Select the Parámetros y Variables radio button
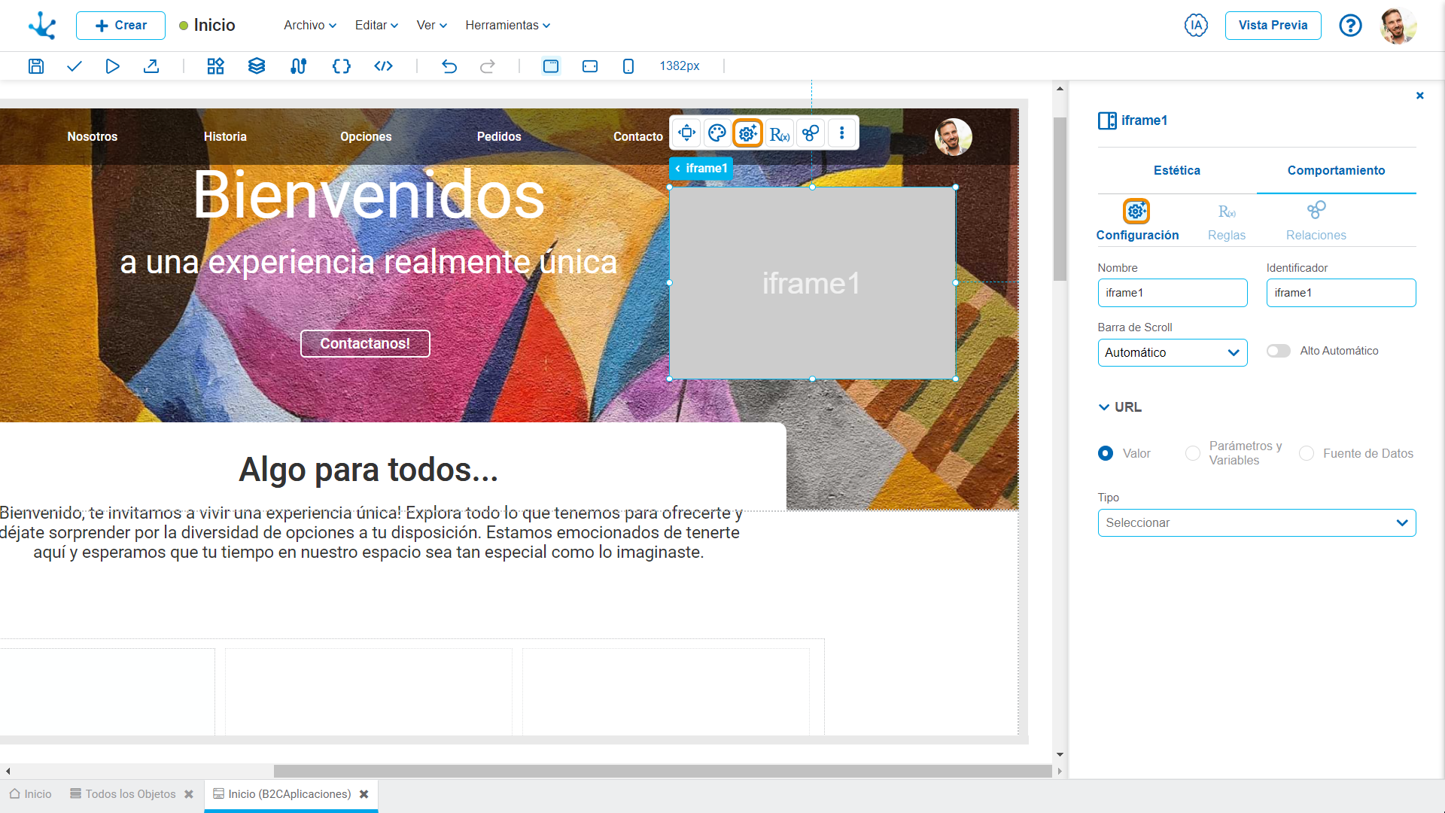The image size is (1445, 813). [x=1191, y=455]
